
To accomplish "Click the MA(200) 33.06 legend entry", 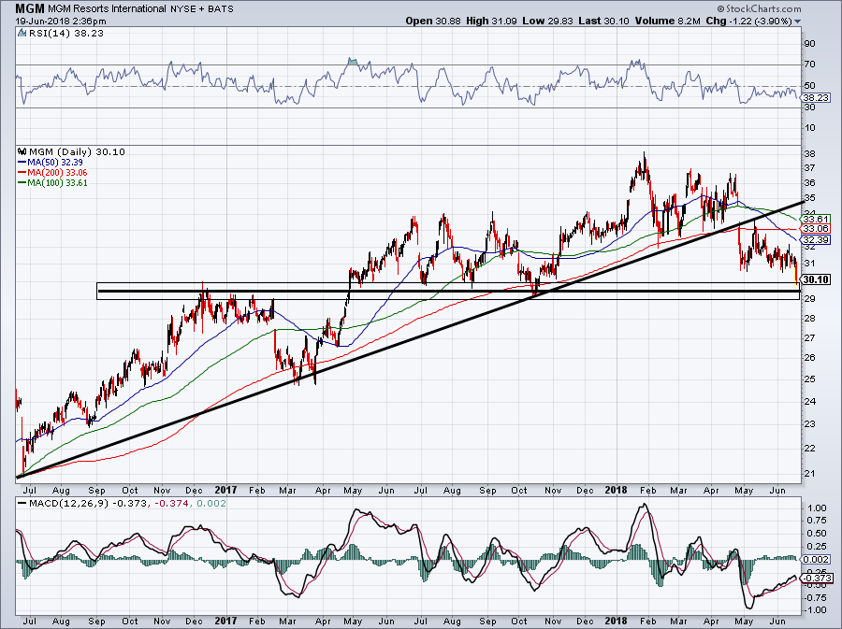I will coord(52,173).
